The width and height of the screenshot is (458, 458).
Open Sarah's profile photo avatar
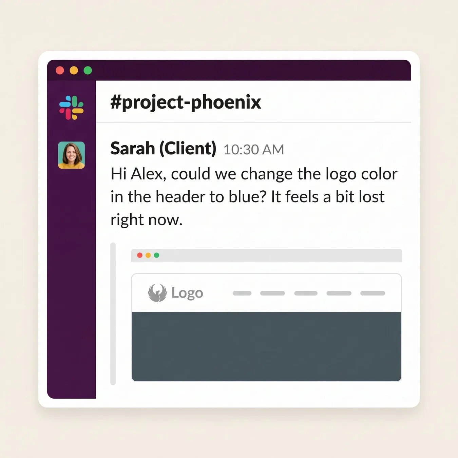point(71,155)
